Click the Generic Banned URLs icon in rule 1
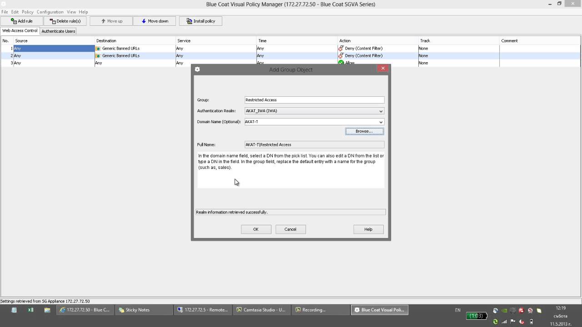The image size is (582, 327). click(98, 48)
